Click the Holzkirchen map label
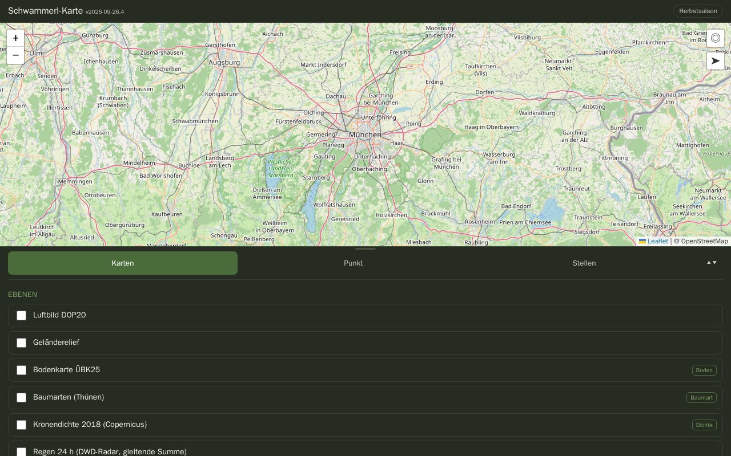This screenshot has height=456, width=731. [391, 215]
